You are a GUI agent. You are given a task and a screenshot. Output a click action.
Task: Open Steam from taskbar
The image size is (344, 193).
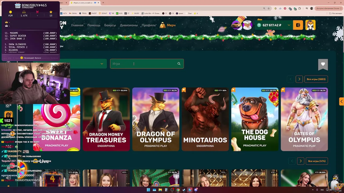[x=184, y=190]
